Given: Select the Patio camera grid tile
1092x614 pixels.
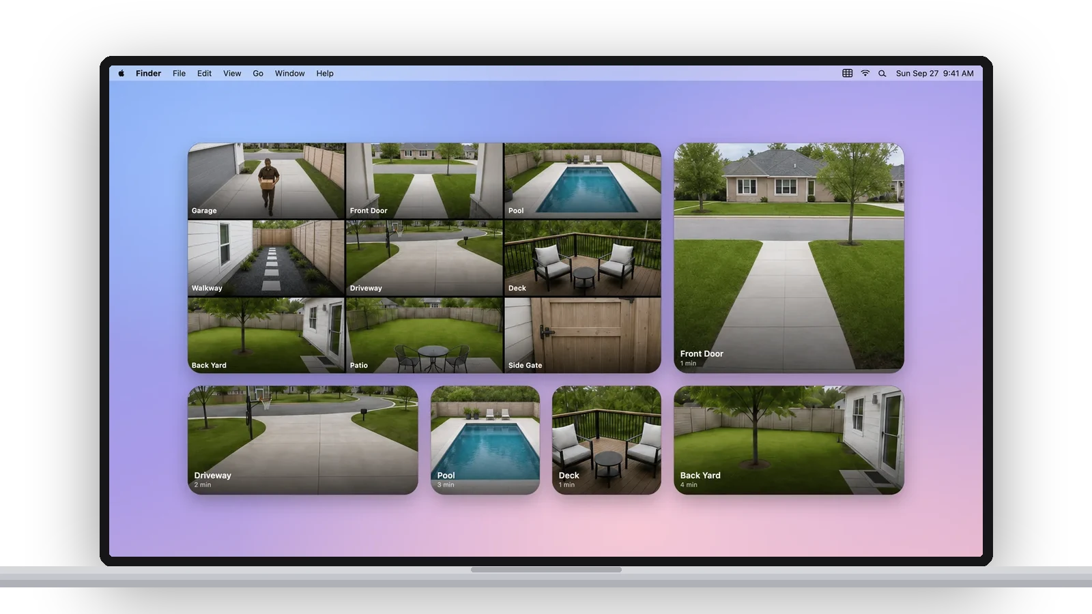Looking at the screenshot, I should point(425,335).
